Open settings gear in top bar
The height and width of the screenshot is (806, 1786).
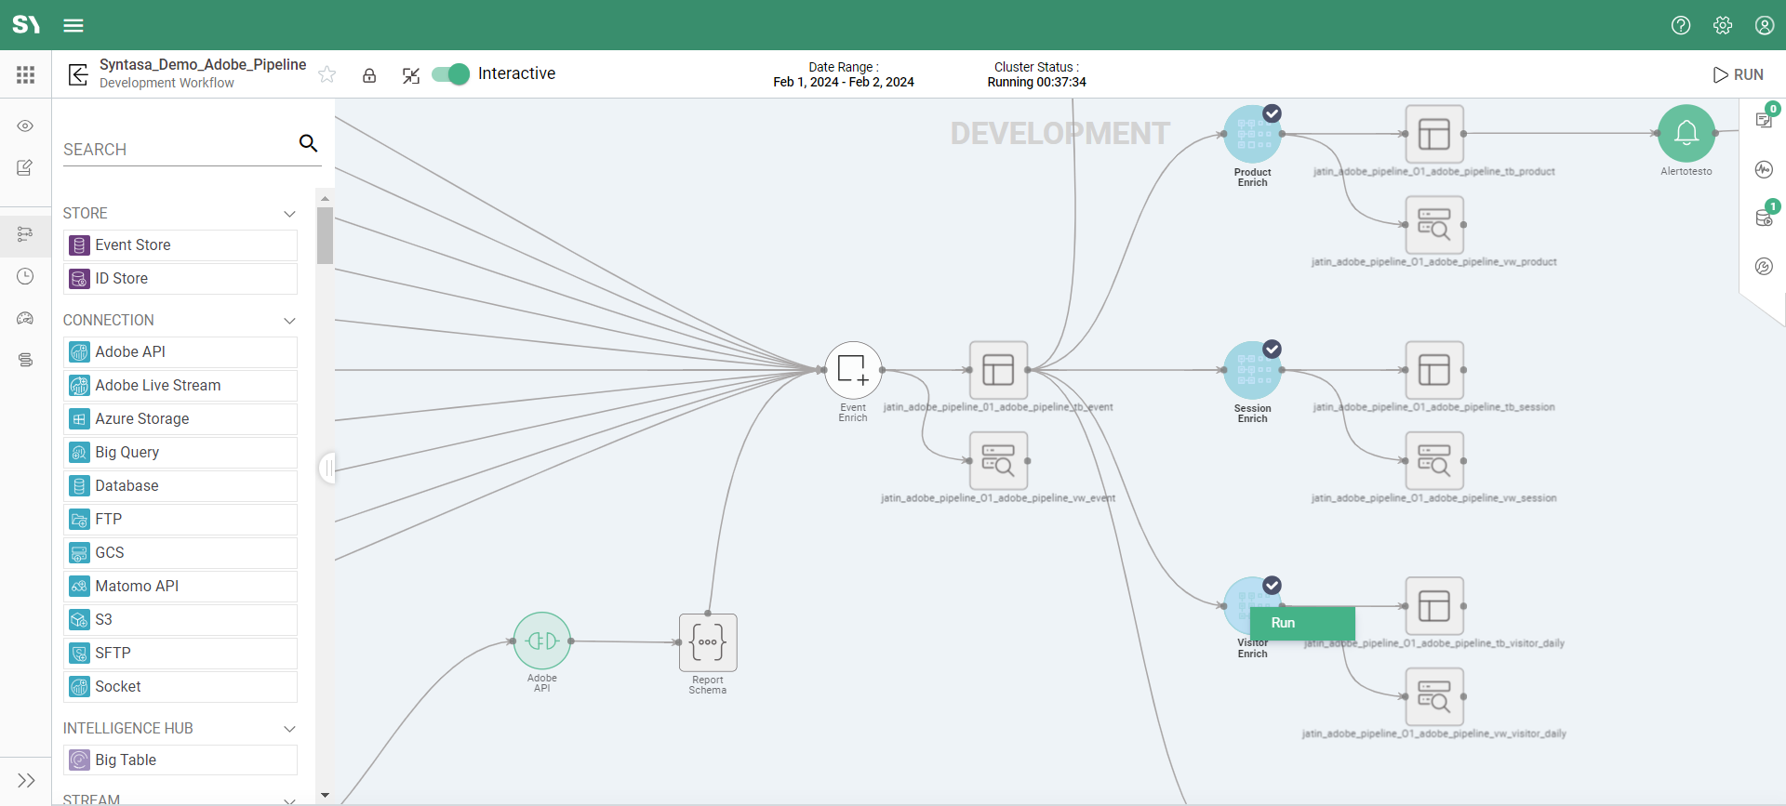[x=1722, y=25]
